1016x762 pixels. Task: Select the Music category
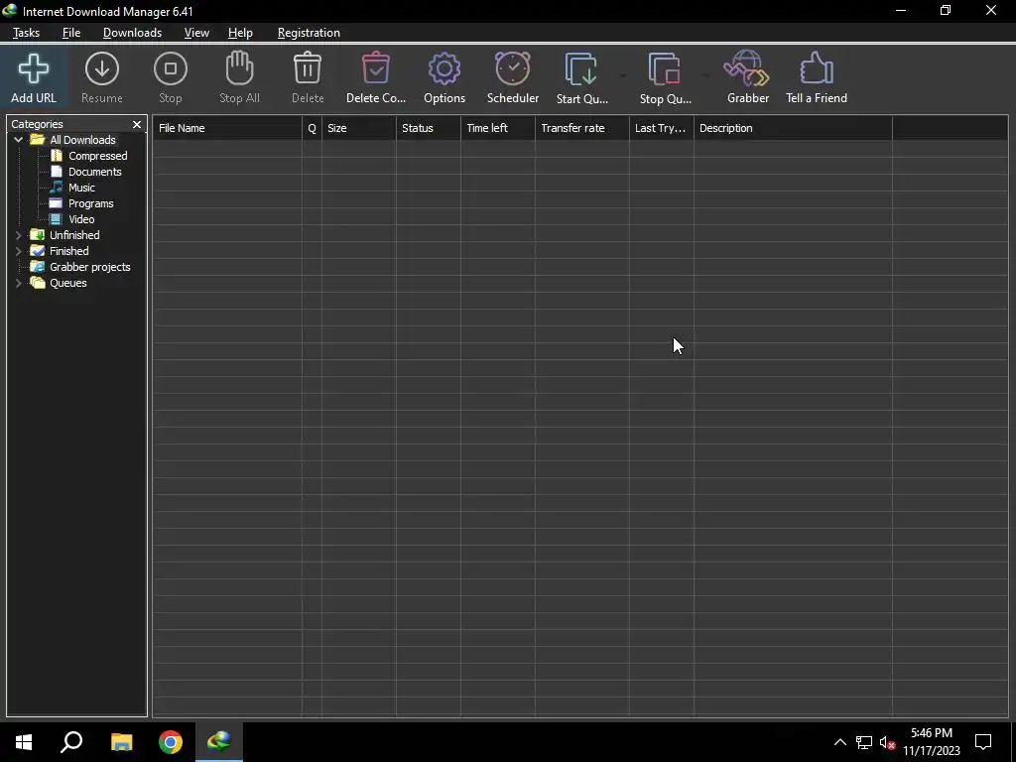coord(81,188)
